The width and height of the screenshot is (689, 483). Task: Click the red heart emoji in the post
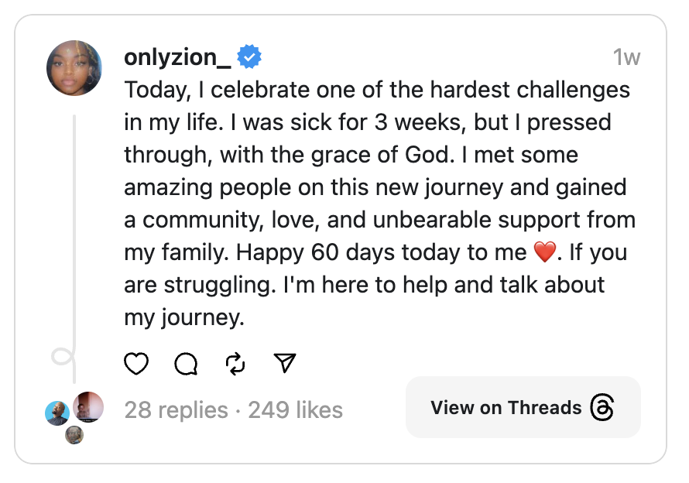click(545, 253)
